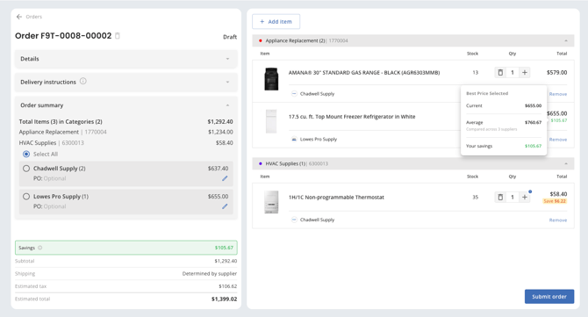The image size is (588, 317).
Task: Show Savings info tooltip icon
Action: tap(40, 248)
